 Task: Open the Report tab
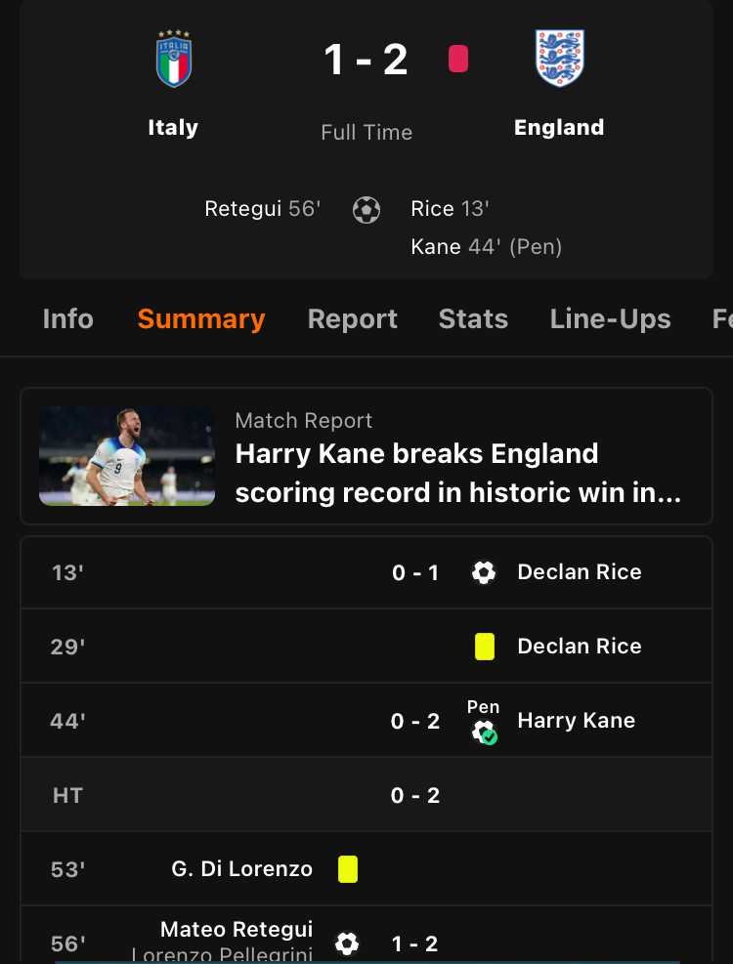pyautogui.click(x=352, y=319)
